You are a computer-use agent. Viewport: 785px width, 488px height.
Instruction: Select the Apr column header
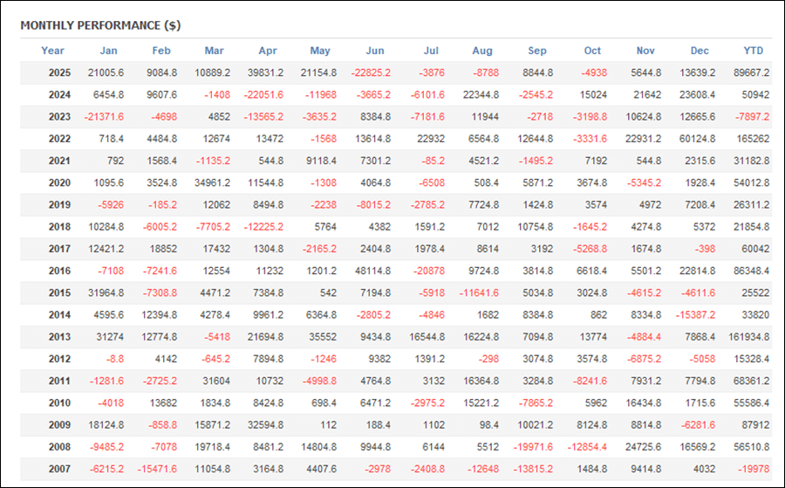(x=268, y=51)
